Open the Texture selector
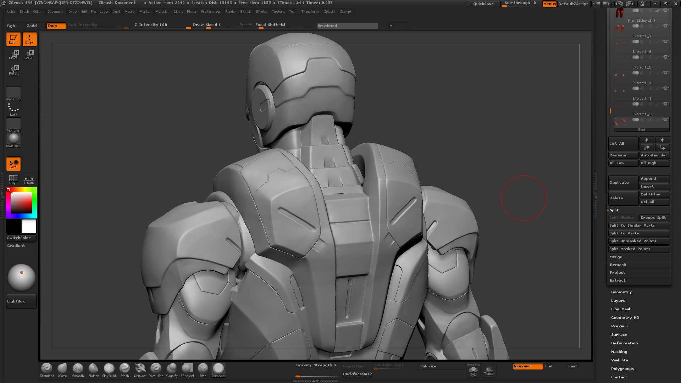 pos(13,125)
